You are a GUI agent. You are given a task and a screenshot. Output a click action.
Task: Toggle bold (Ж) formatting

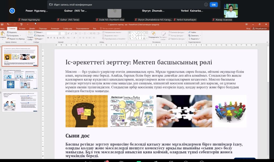(x=48, y=38)
